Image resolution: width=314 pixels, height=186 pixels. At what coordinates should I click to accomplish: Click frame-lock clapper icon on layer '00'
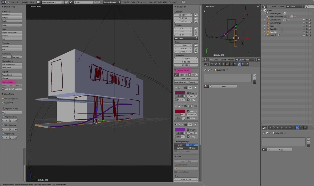pos(186,106)
